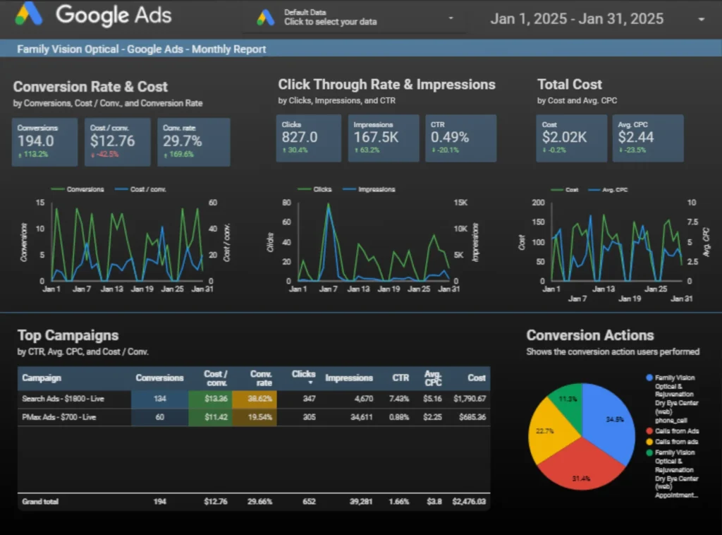
Task: Click the 134 conversions cell
Action: point(160,399)
